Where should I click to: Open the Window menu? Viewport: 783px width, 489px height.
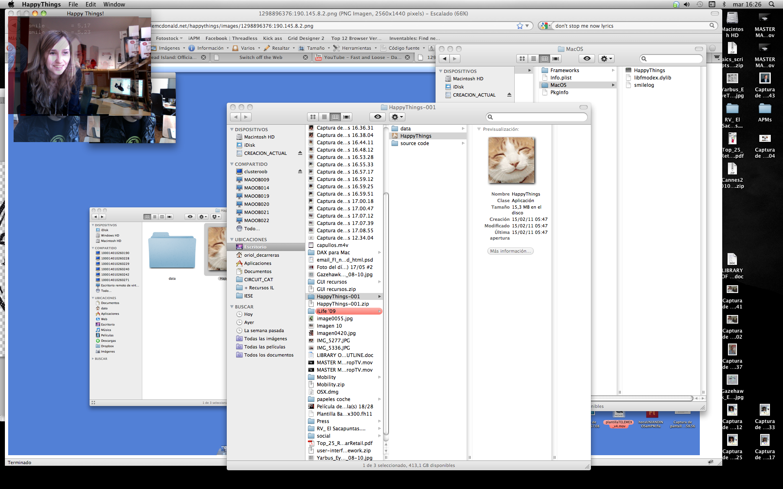(114, 4)
